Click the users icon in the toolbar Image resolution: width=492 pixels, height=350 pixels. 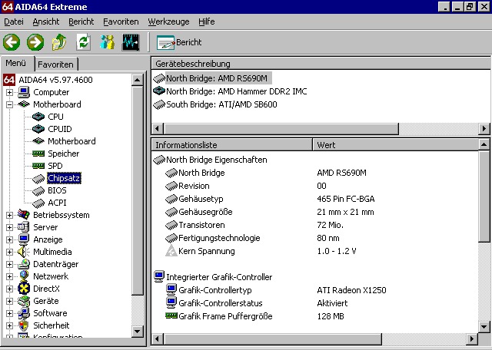tap(107, 42)
